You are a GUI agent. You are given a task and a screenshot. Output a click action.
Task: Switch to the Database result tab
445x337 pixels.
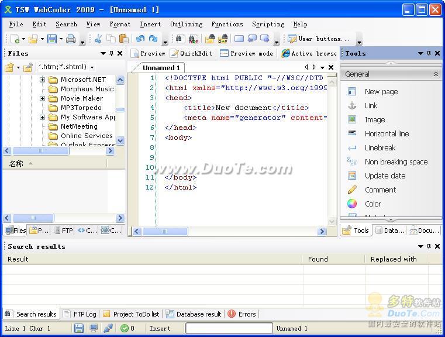[194, 314]
